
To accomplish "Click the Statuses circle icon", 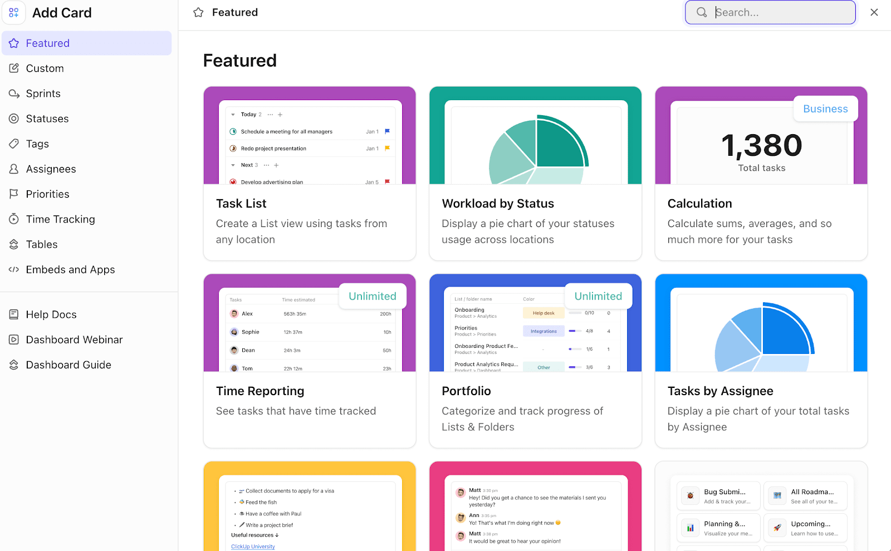I will (x=14, y=119).
